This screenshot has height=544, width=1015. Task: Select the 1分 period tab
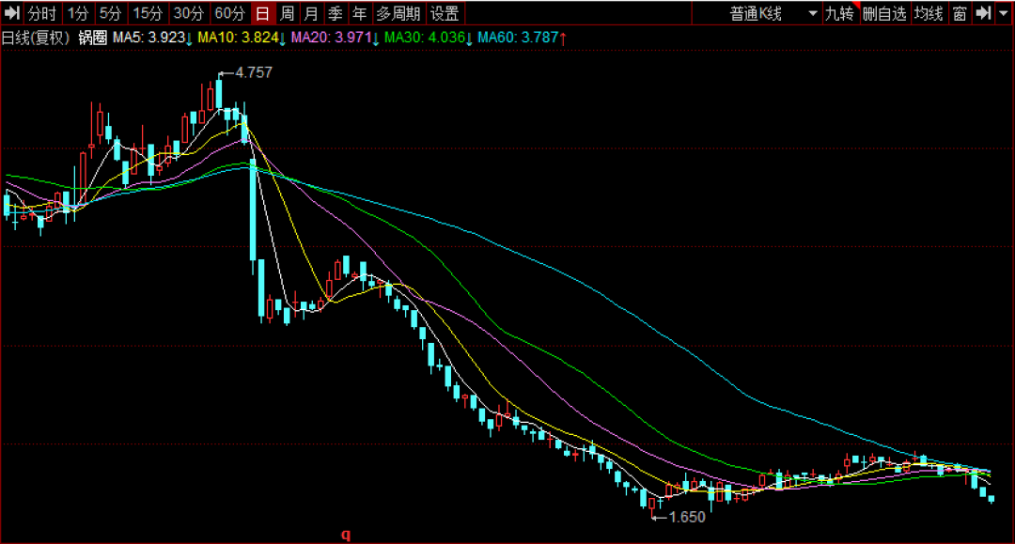tap(78, 13)
